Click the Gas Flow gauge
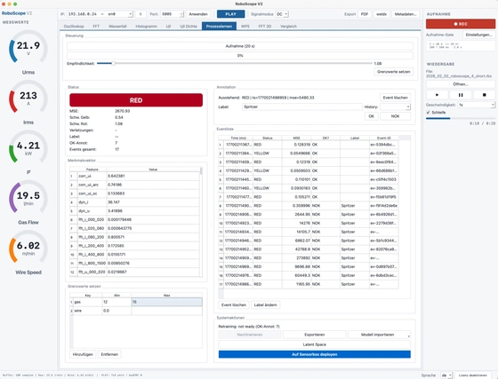498x379 pixels. tap(28, 198)
